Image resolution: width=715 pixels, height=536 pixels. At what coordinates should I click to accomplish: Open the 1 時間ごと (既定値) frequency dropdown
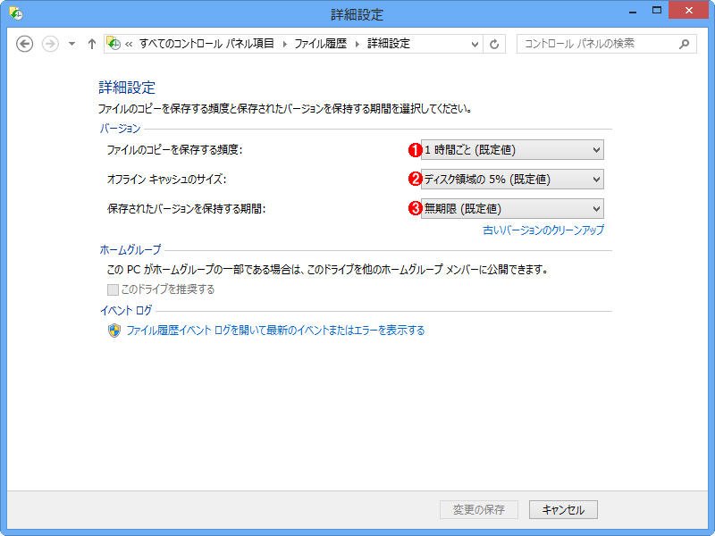click(x=512, y=150)
